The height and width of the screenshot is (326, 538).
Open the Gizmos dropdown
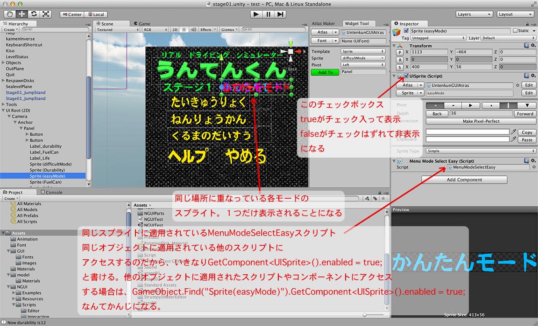[x=230, y=29]
